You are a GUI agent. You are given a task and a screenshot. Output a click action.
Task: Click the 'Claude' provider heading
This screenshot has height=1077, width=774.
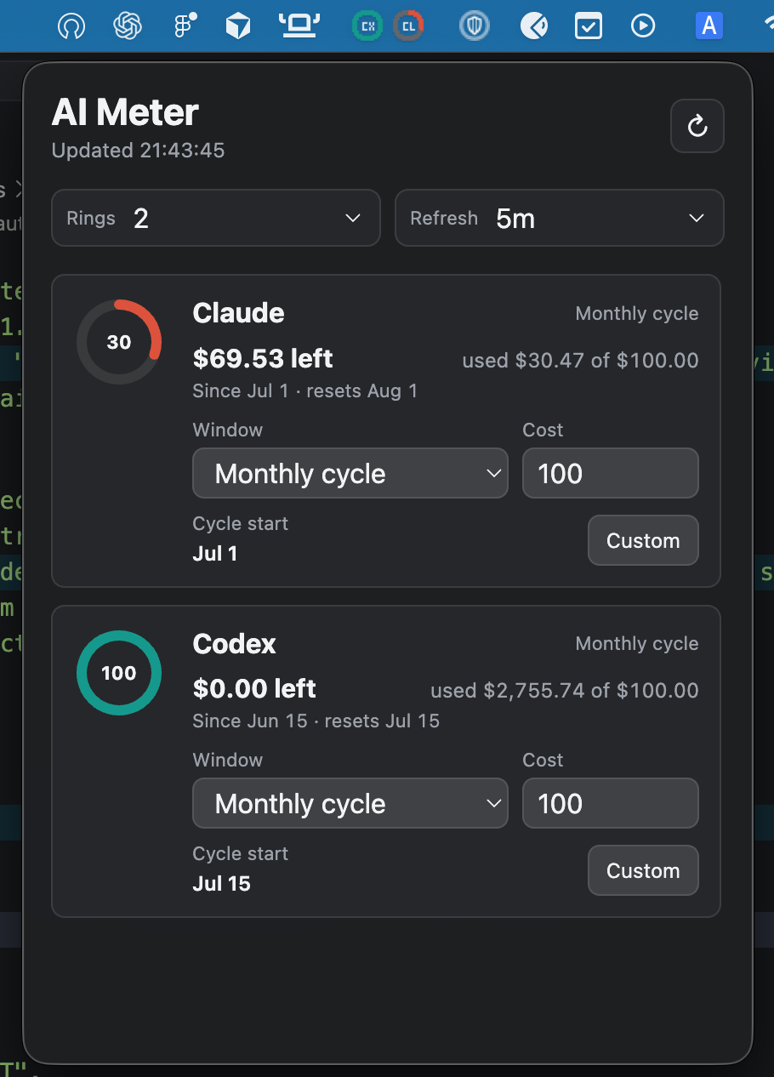click(238, 313)
